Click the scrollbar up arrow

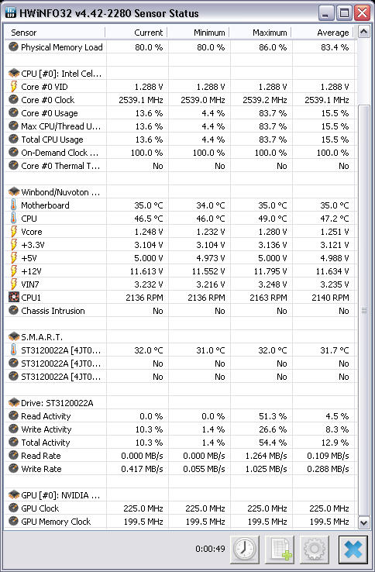363,32
